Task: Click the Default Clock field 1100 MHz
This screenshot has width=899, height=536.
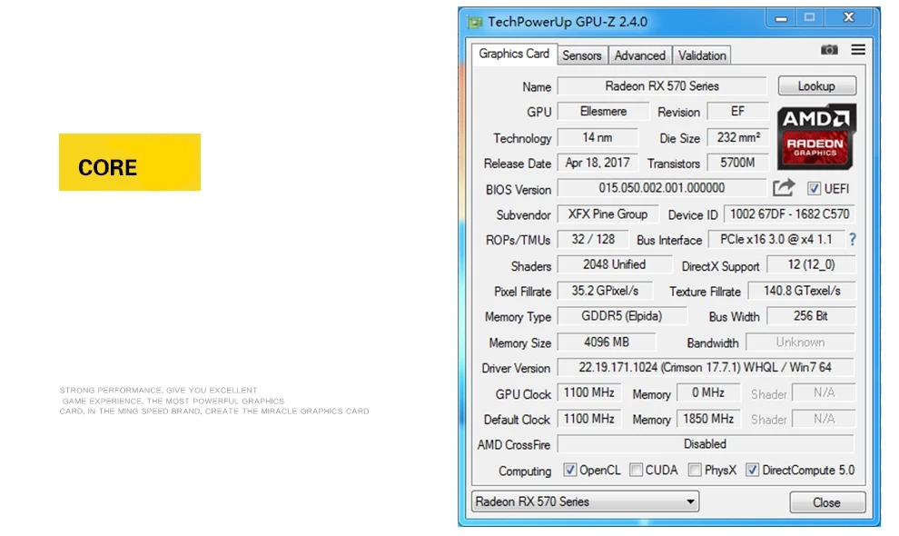Action: pyautogui.click(x=589, y=419)
